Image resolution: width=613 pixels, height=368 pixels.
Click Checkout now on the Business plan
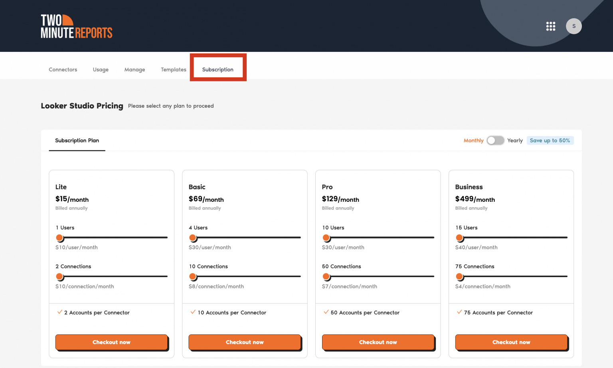pyautogui.click(x=511, y=342)
